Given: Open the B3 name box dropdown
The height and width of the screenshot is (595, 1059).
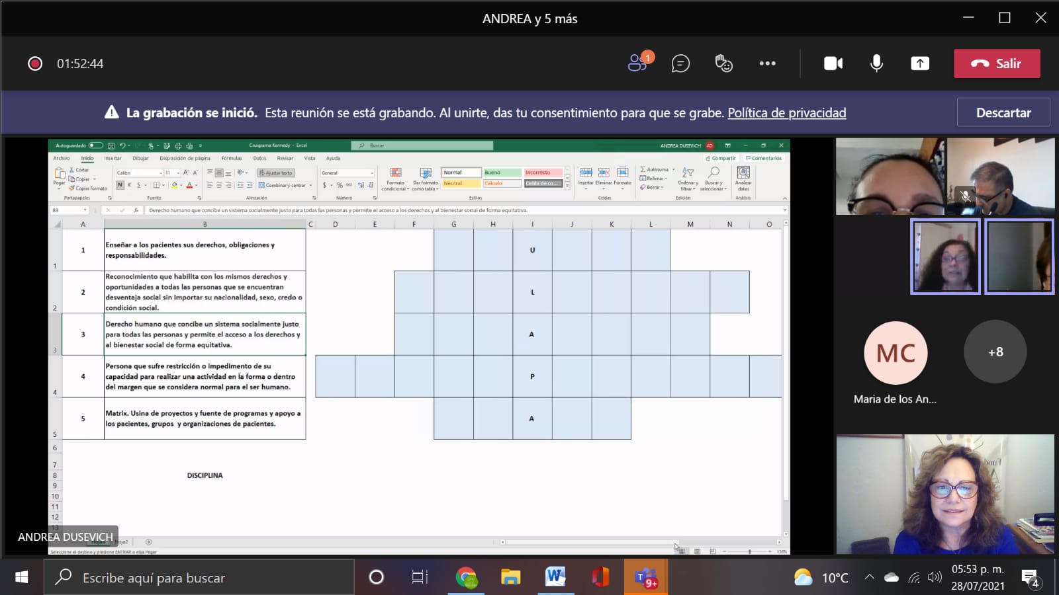Looking at the screenshot, I should click(85, 210).
